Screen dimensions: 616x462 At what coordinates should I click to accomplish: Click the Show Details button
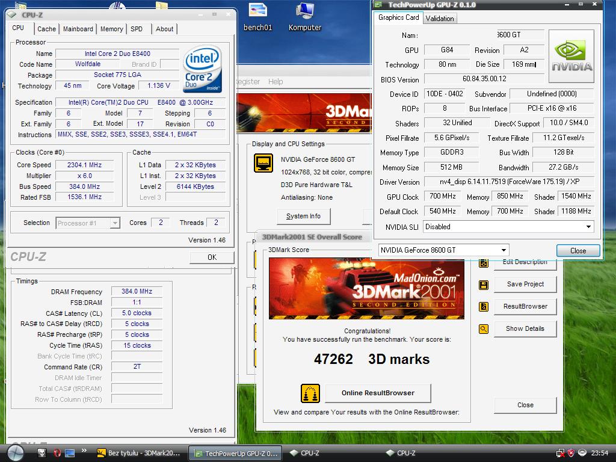(x=525, y=329)
